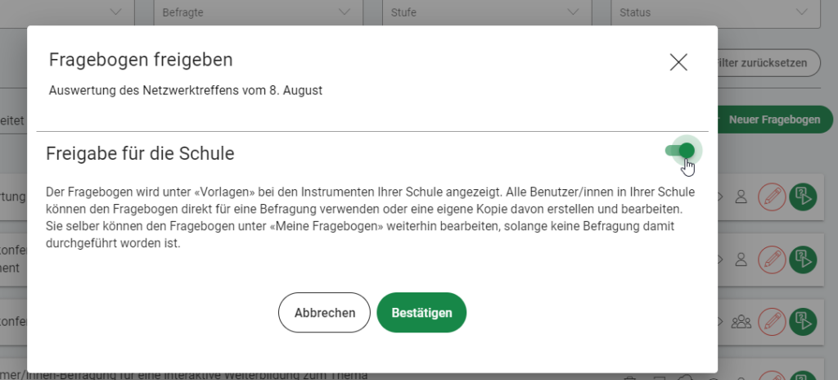Click the green start-survey icon in third row
The image size is (838, 380).
pos(804,322)
